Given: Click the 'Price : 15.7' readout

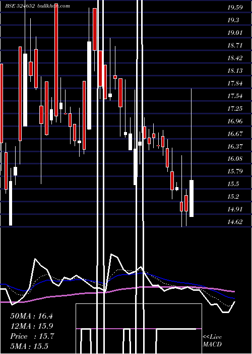Looking at the screenshot, I should coord(32,336).
